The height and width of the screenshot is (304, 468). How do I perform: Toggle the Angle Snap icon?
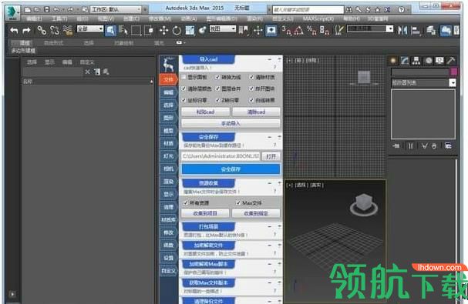click(299, 31)
